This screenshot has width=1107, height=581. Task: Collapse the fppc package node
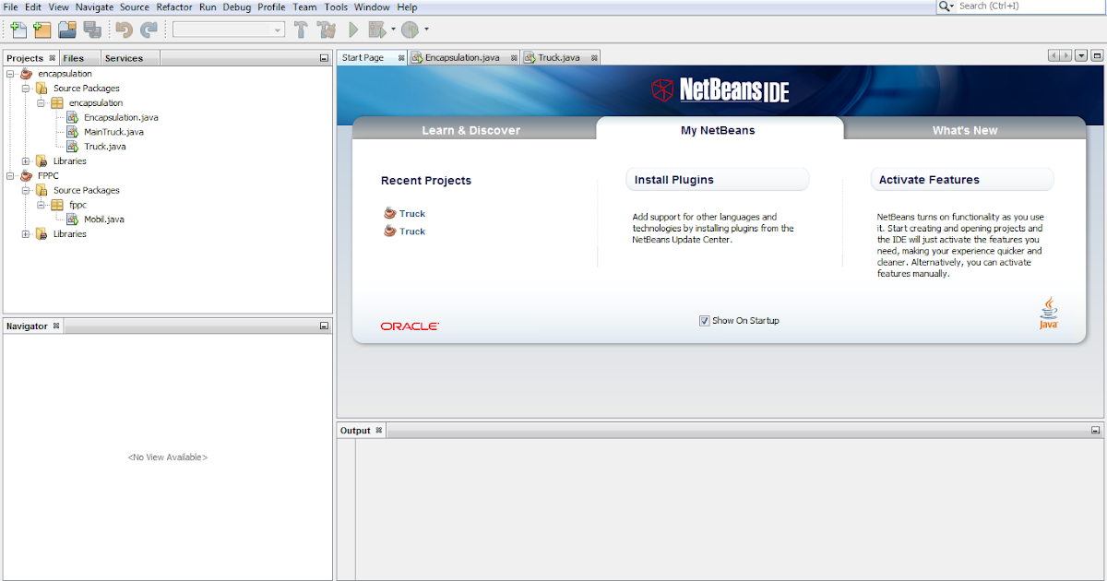click(x=42, y=205)
